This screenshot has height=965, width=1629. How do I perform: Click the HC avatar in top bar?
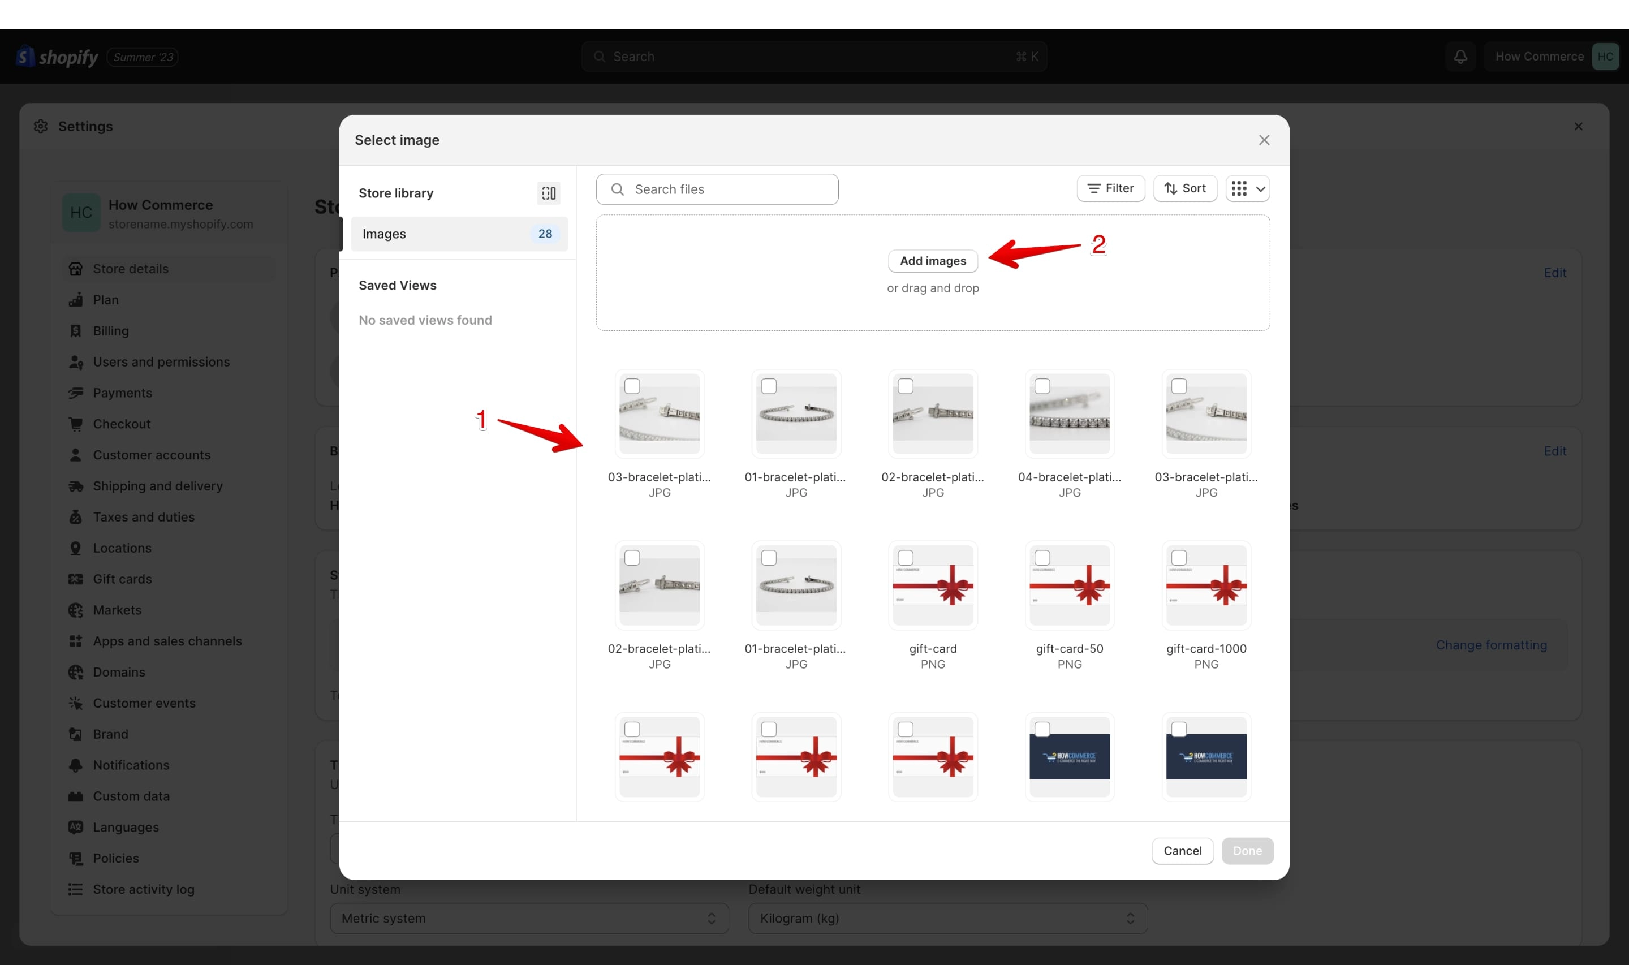point(1605,57)
